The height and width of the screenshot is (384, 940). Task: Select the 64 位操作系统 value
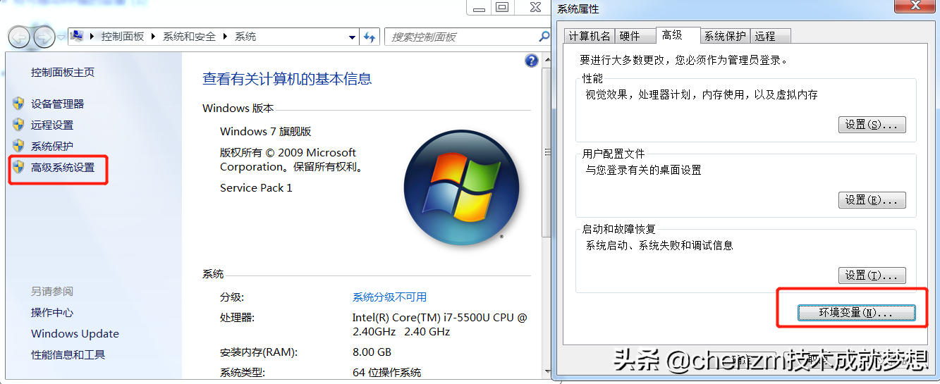(x=386, y=372)
